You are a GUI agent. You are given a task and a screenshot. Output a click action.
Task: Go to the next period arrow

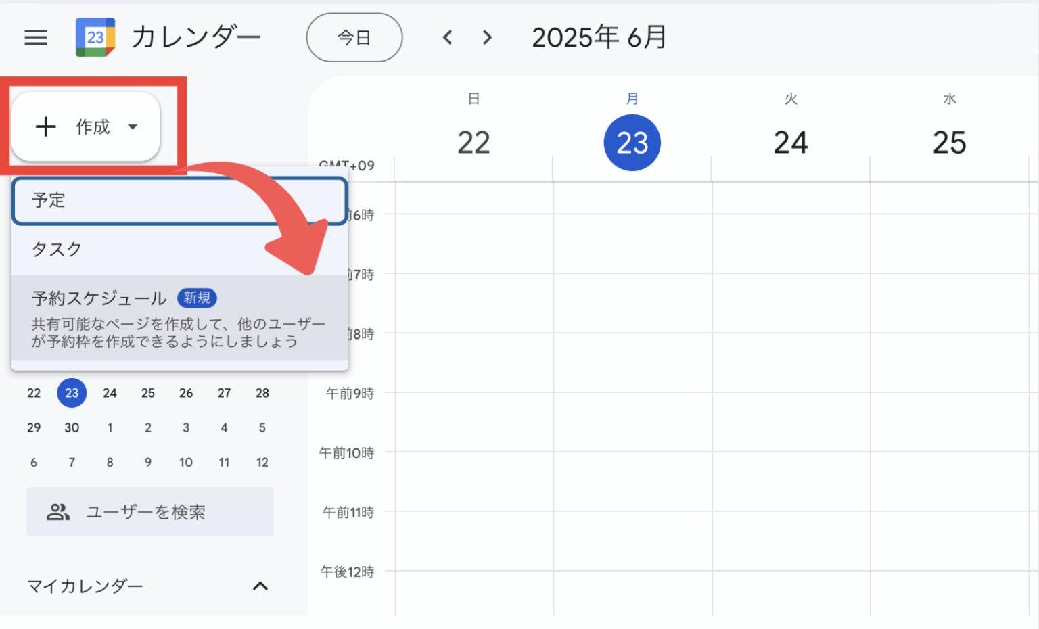click(487, 37)
